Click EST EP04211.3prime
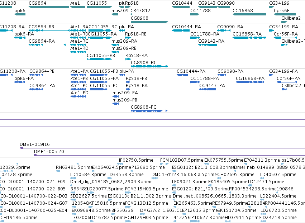This screenshot has height=223, width=305. [262, 160]
